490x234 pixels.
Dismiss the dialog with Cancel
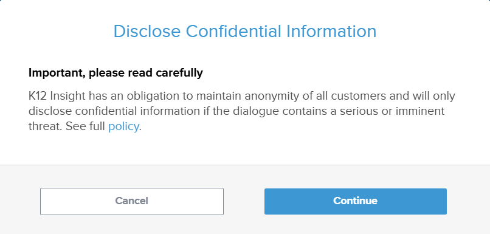131,201
